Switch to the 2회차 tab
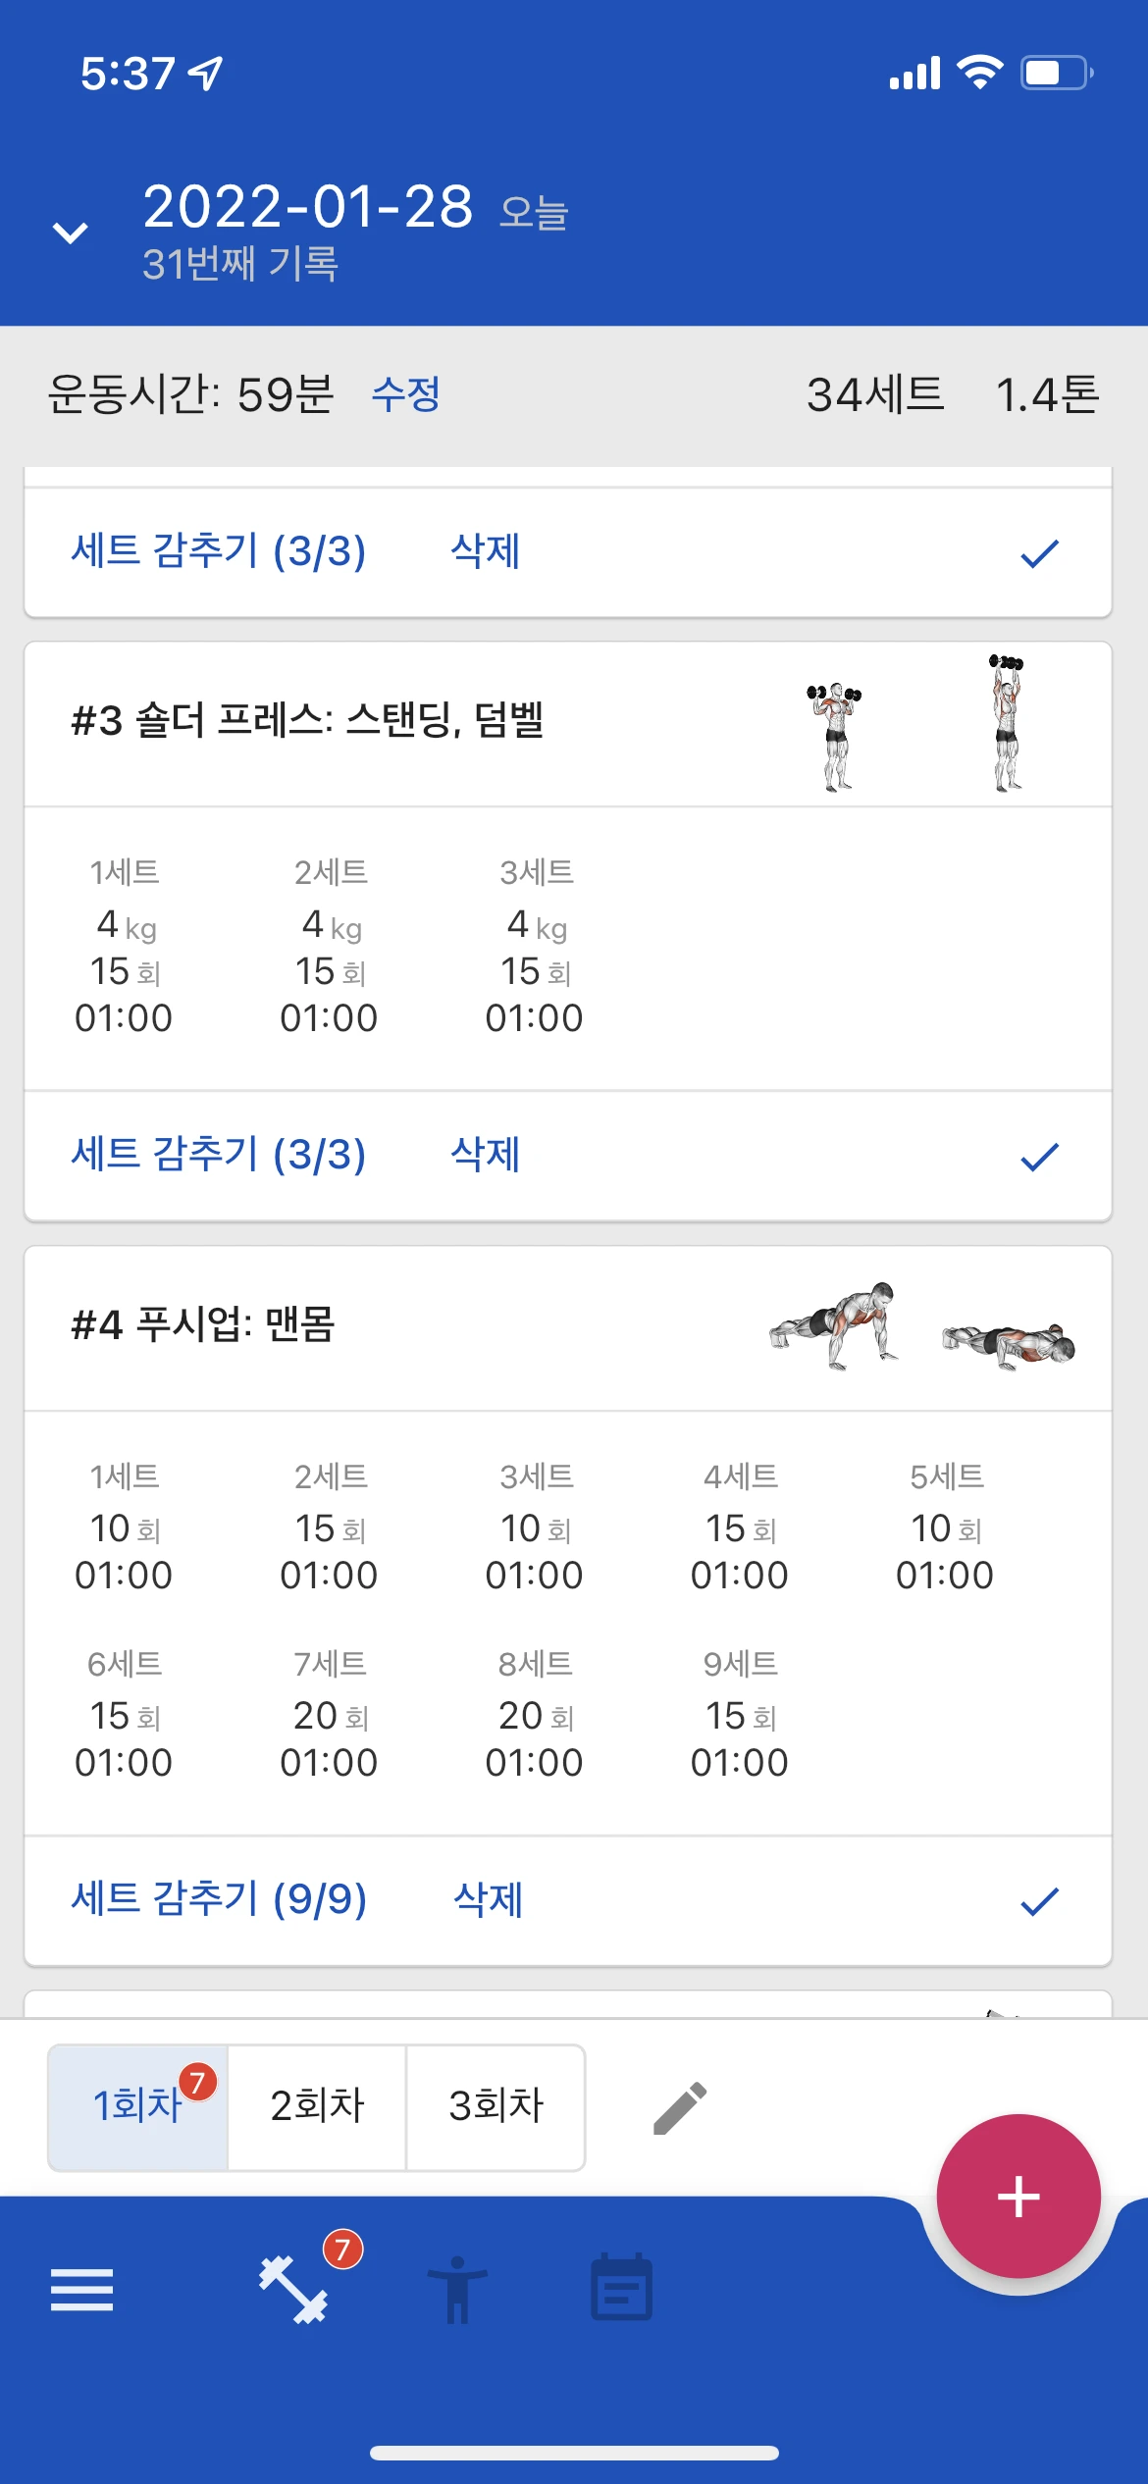 317,2107
